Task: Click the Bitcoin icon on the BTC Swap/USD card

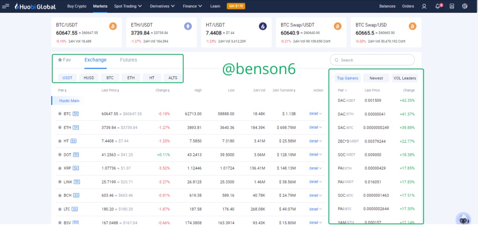Action: pyautogui.click(x=413, y=26)
